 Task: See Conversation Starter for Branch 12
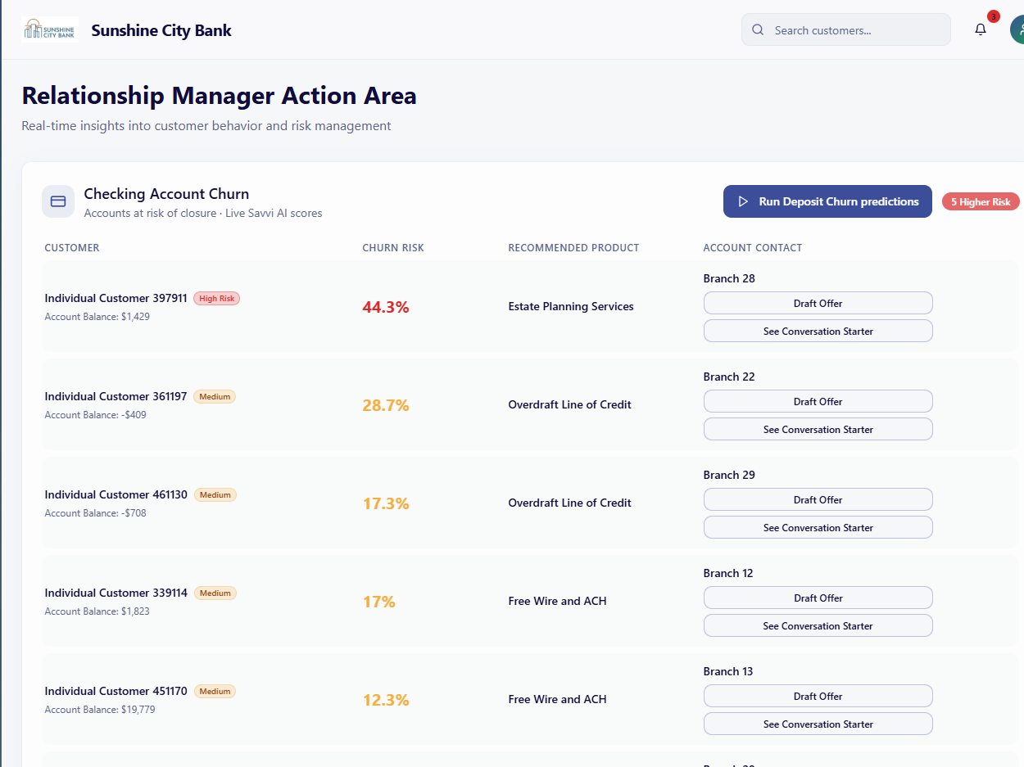tap(818, 625)
